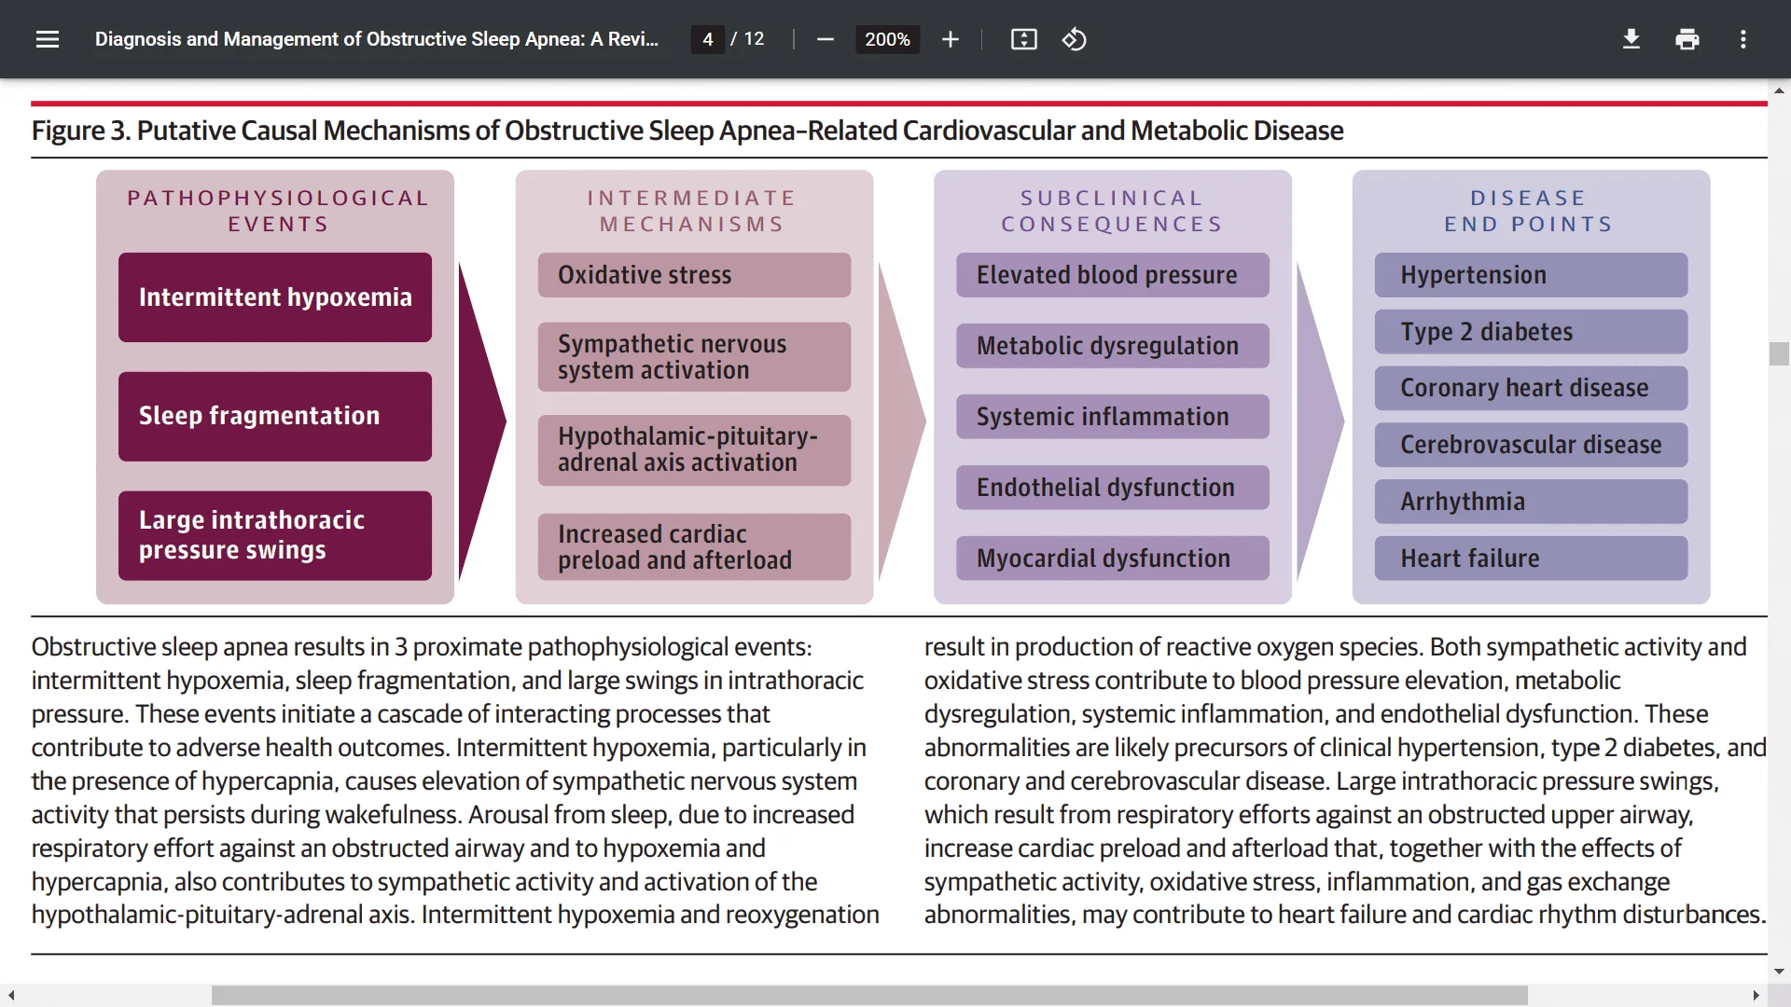Click the horizontal scrollbar left arrow
The height and width of the screenshot is (1007, 1791).
[x=10, y=996]
